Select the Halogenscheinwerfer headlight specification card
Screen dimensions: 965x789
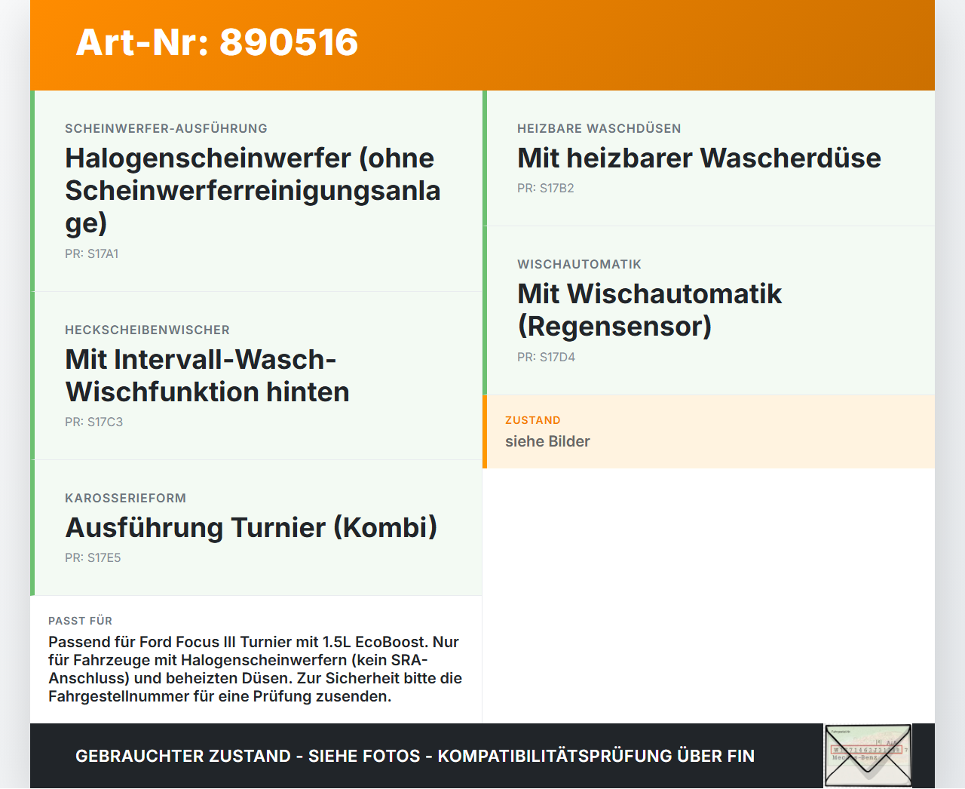coord(256,191)
